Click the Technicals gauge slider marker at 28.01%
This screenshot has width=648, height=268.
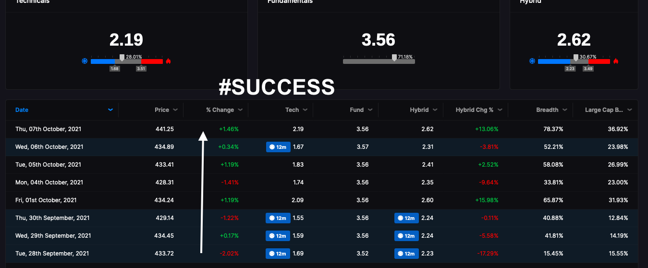tap(122, 58)
